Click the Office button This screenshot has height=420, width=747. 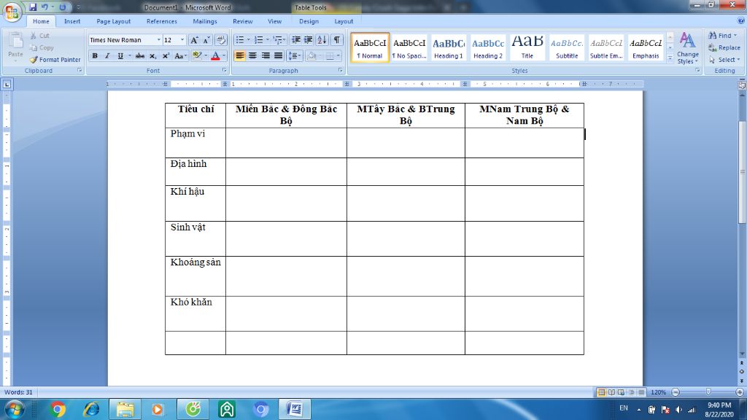pos(12,12)
